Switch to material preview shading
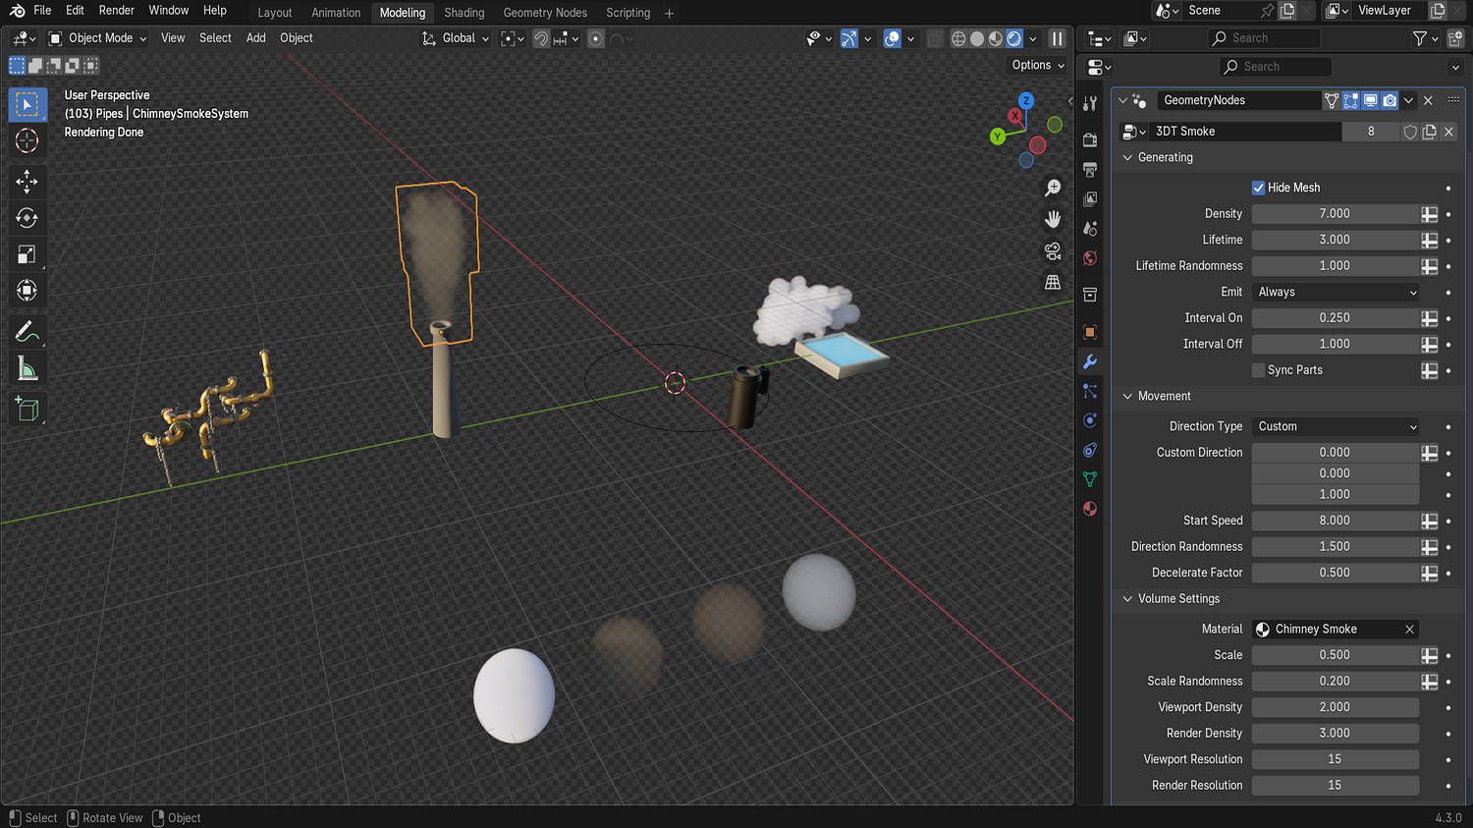This screenshot has width=1473, height=828. 996,38
